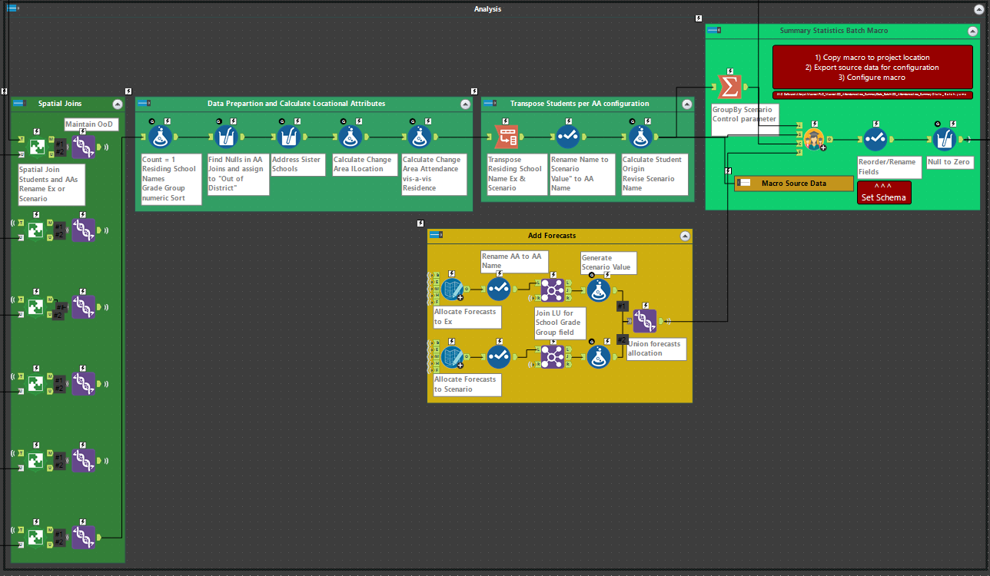
Task: Select the Join LU for School Grade tool
Action: pos(552,290)
